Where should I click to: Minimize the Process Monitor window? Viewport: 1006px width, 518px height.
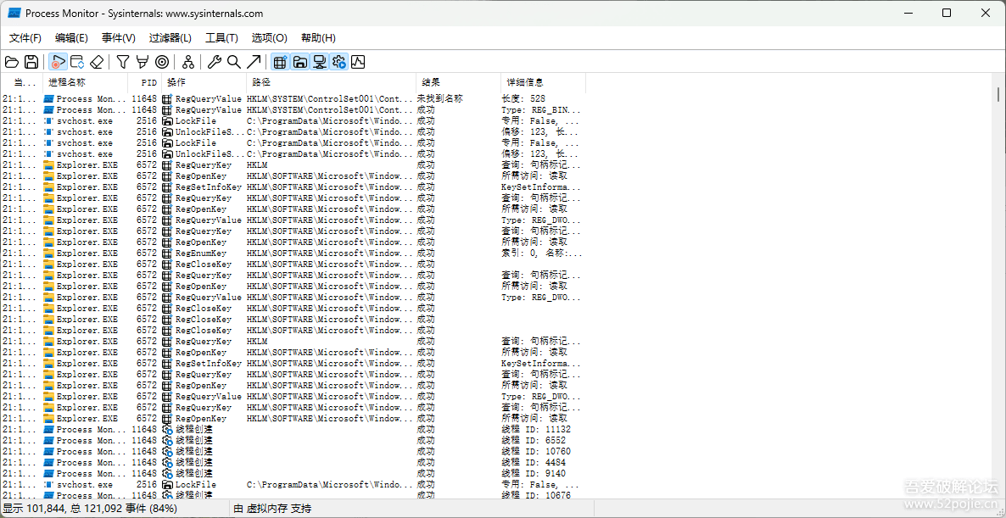coord(909,13)
